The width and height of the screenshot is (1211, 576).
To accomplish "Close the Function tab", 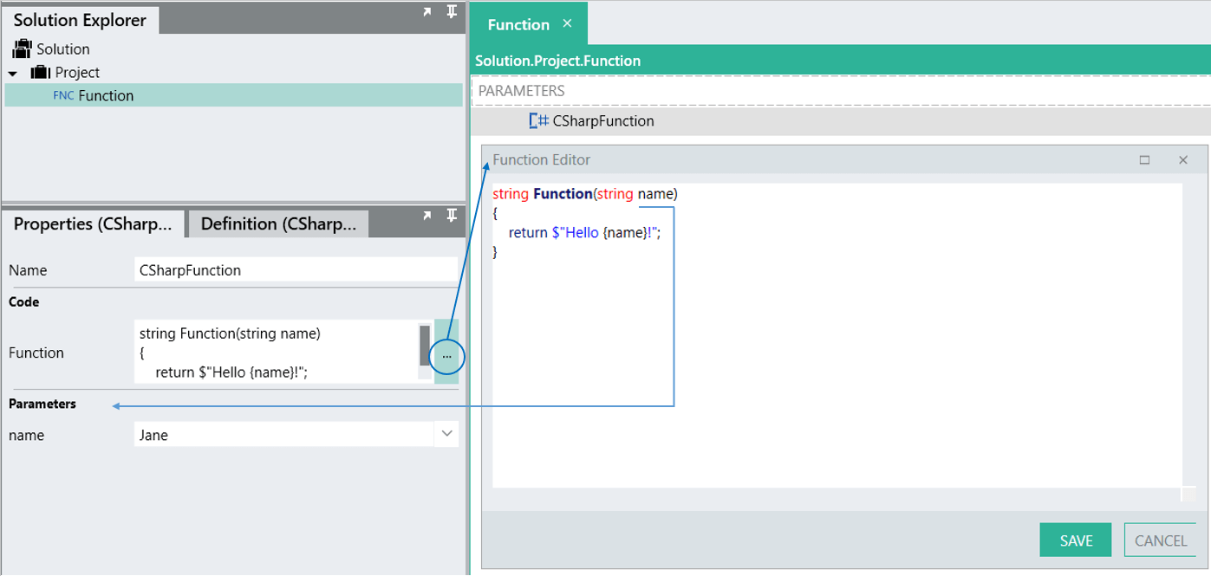I will coord(567,24).
